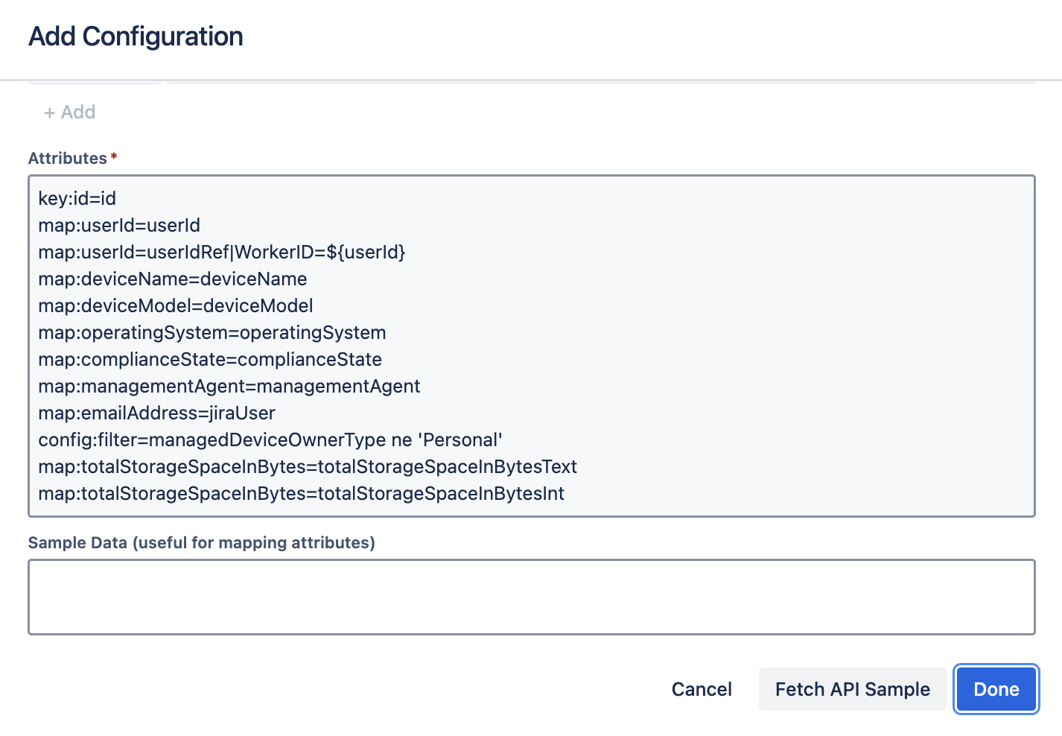Click the + Add link
Viewport: 1062px width, 736px height.
coord(69,112)
